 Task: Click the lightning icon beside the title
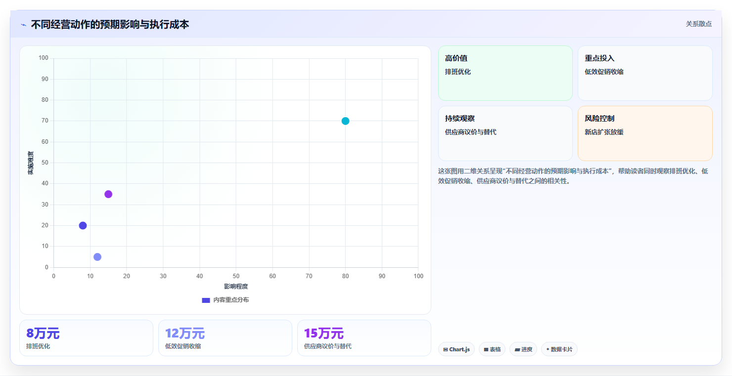pyautogui.click(x=24, y=25)
